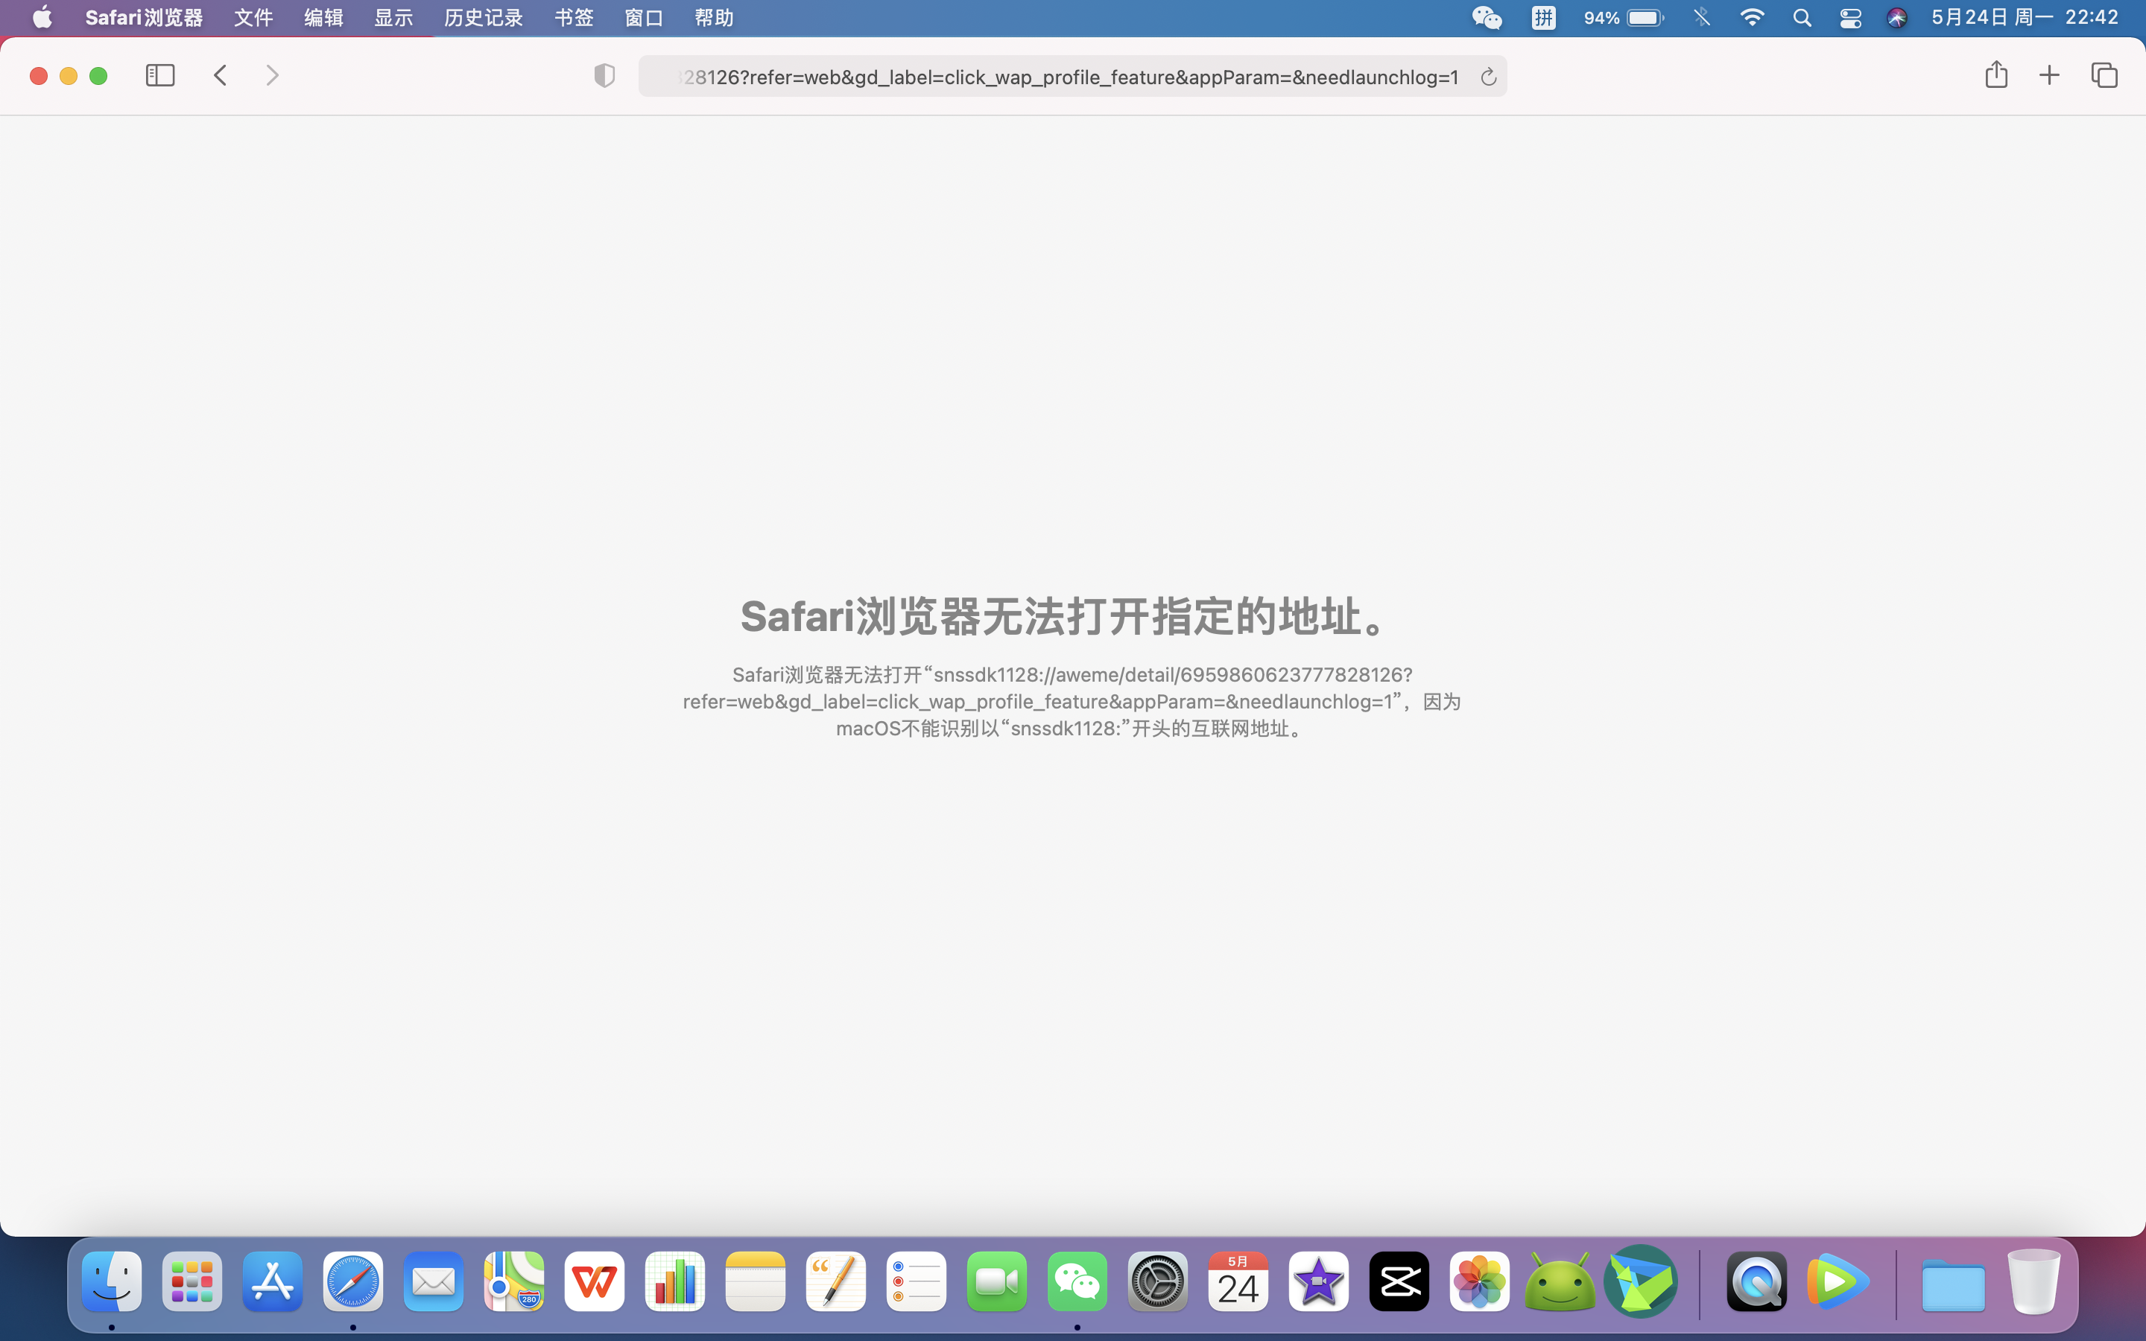Open the Safari浏览器 menu

pos(144,18)
